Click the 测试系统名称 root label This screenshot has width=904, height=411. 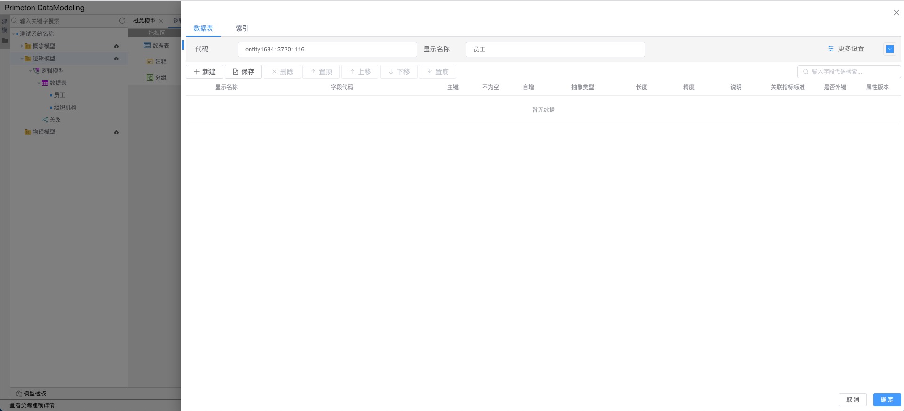pos(37,34)
